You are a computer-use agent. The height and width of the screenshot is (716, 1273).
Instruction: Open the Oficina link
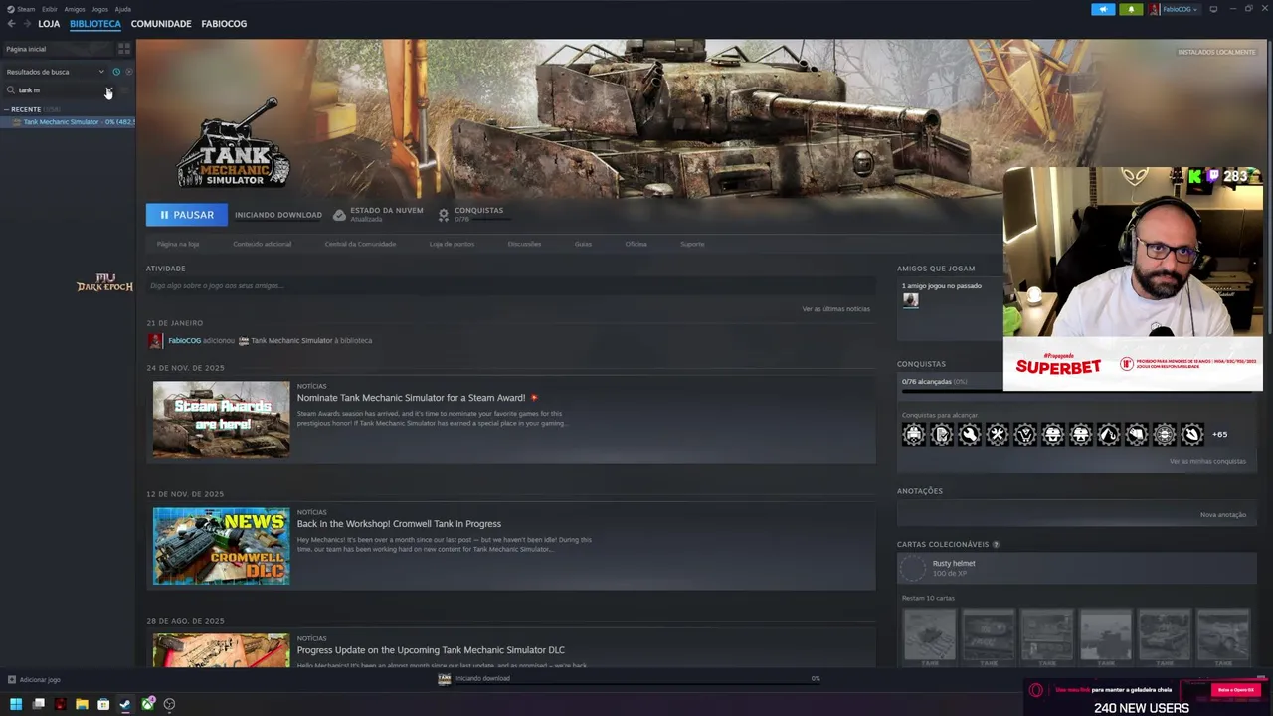[x=636, y=244]
